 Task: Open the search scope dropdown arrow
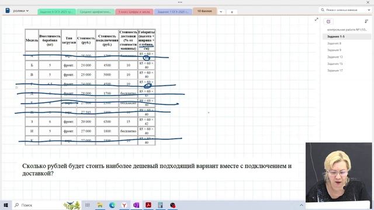(369, 10)
